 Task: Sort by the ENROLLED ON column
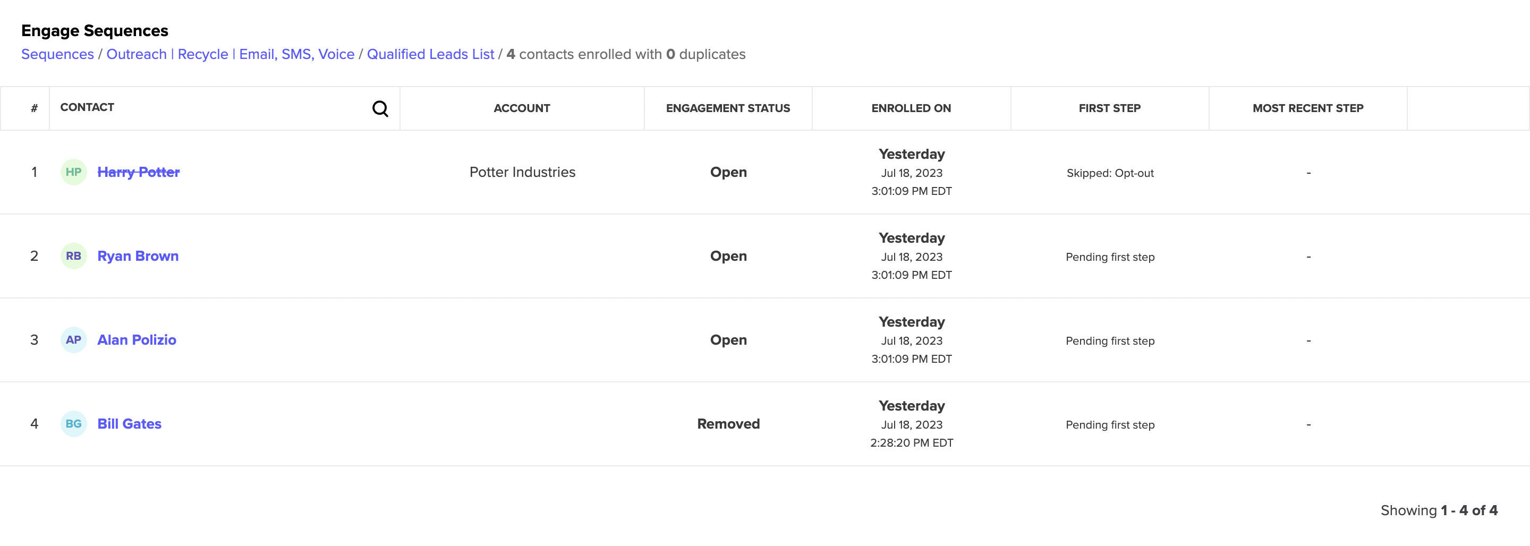coord(911,107)
